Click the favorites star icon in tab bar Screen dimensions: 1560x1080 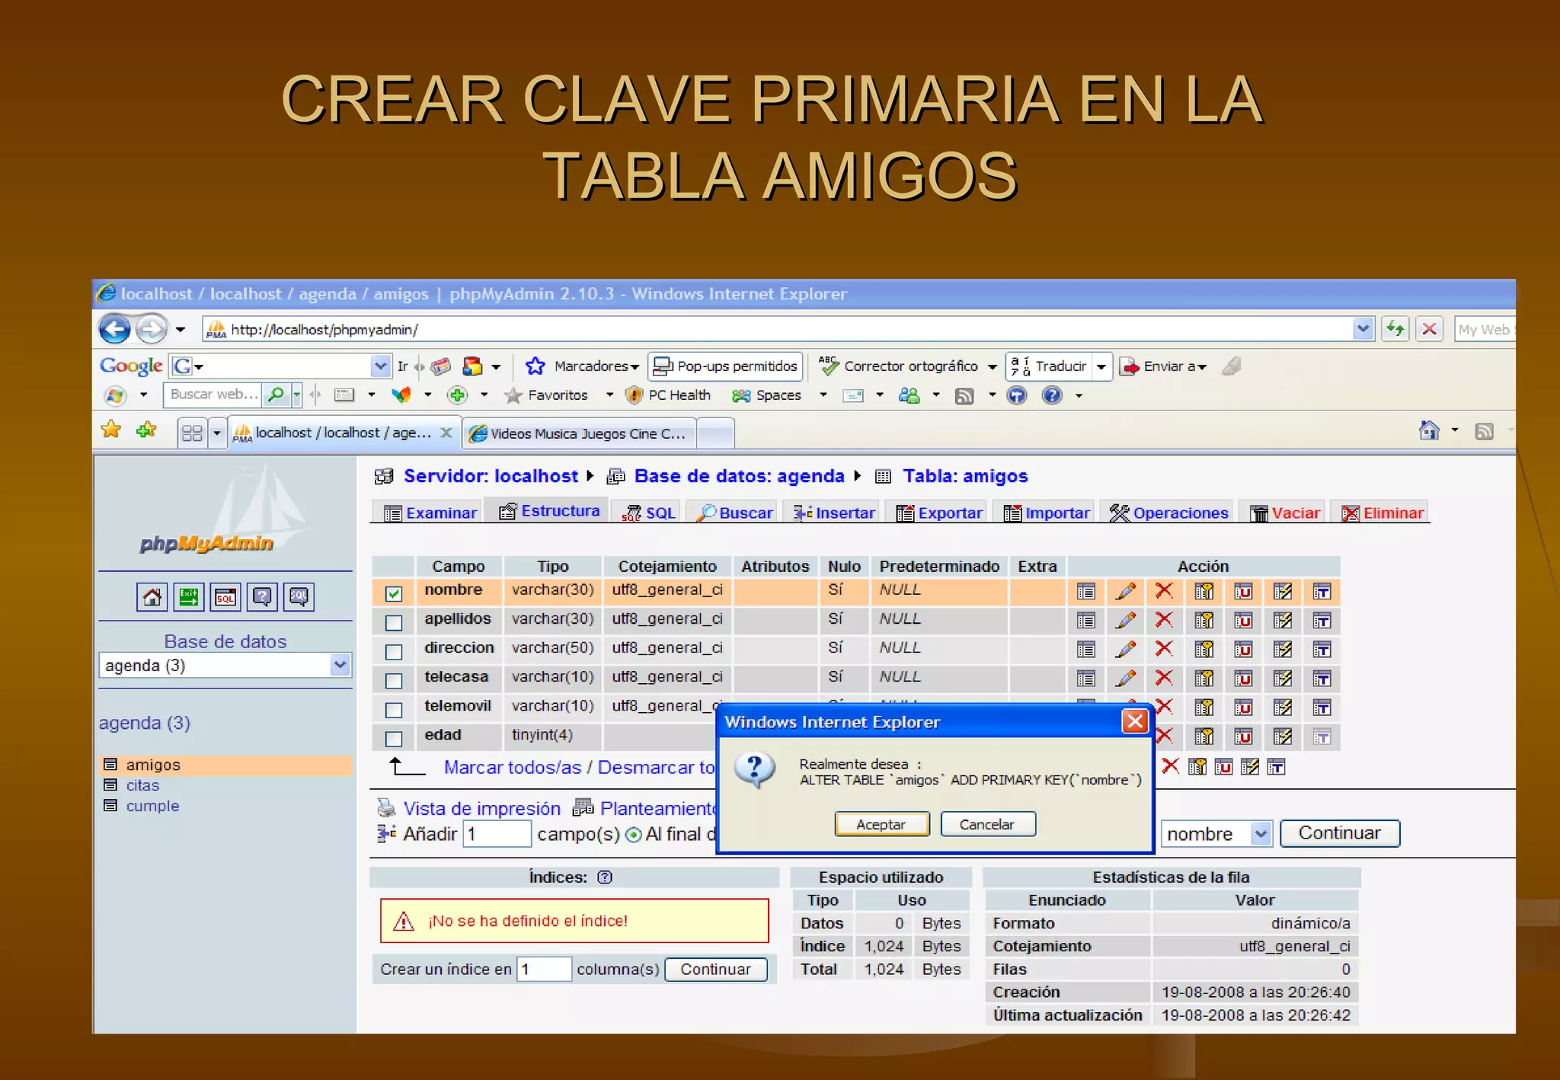tap(111, 430)
